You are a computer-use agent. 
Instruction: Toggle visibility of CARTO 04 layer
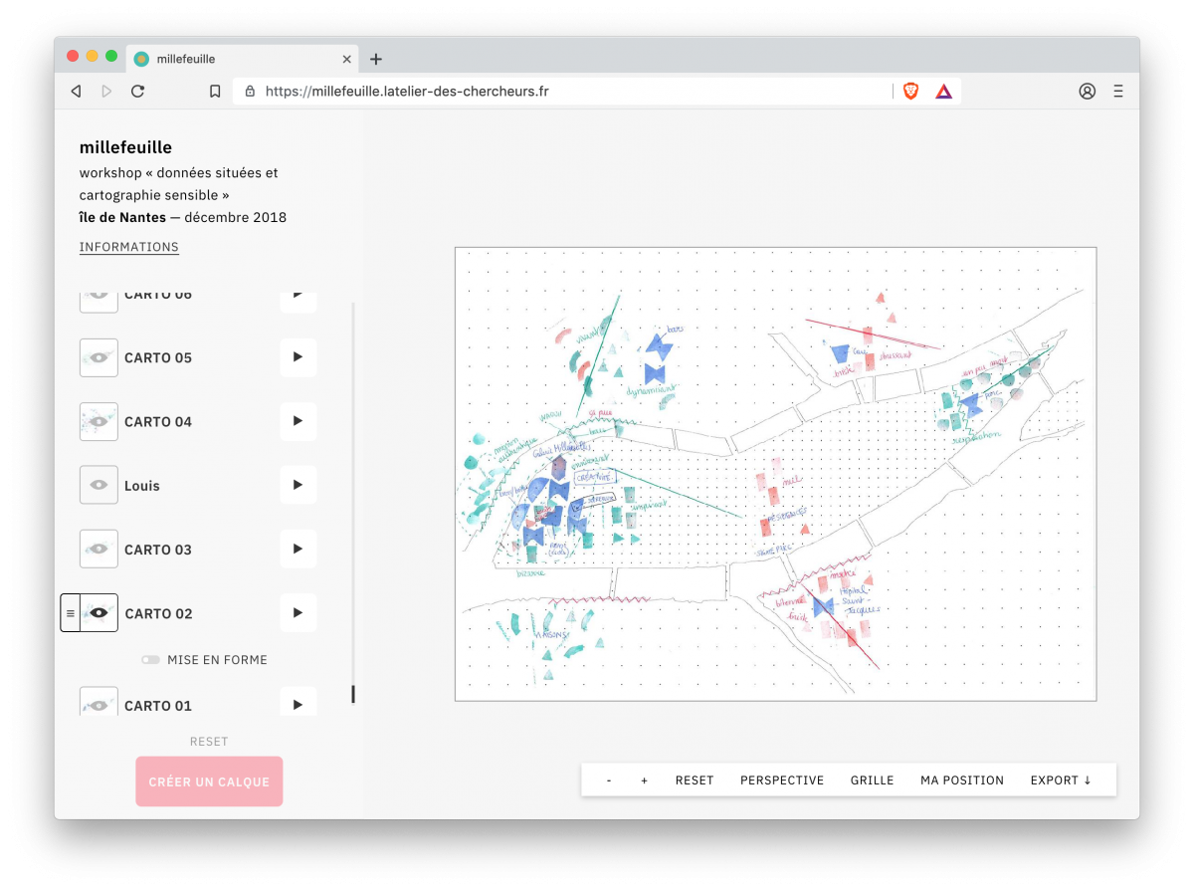tap(99, 421)
